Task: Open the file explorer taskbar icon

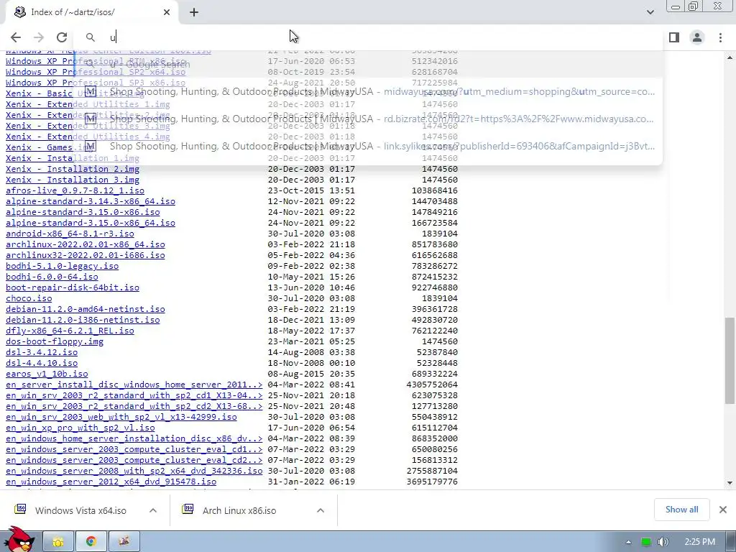Action: 58,542
